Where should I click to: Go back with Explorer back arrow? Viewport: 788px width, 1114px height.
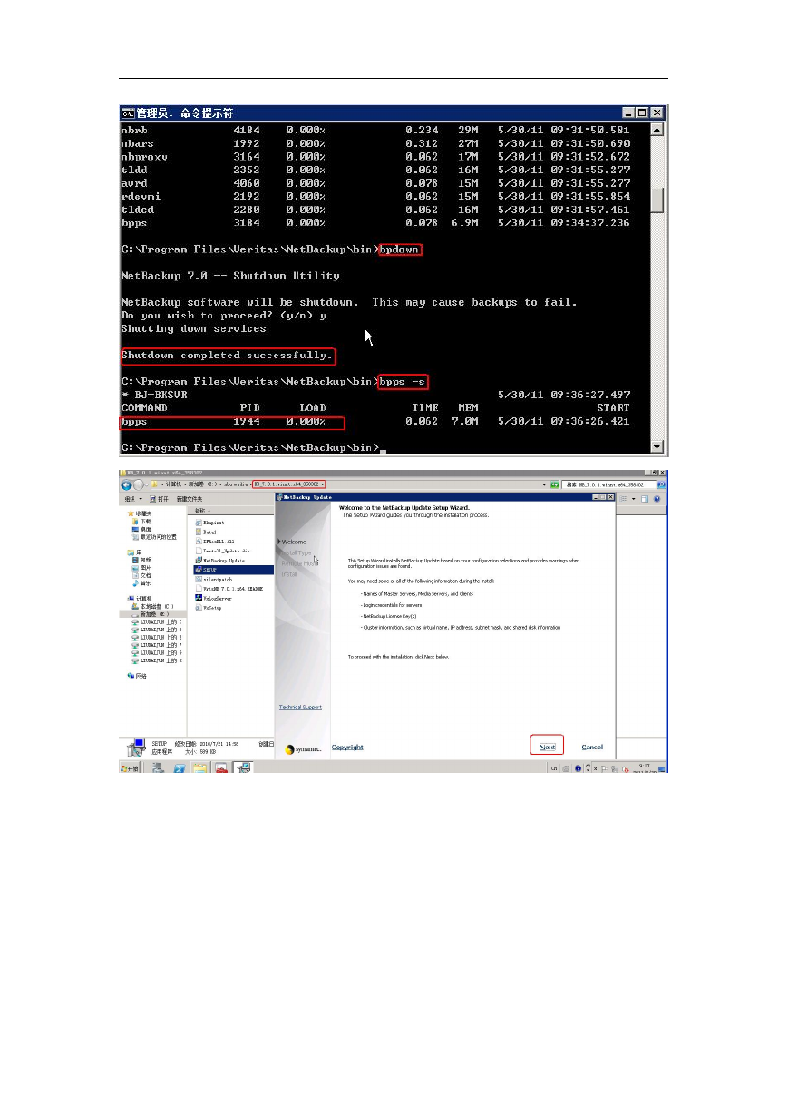tap(127, 485)
